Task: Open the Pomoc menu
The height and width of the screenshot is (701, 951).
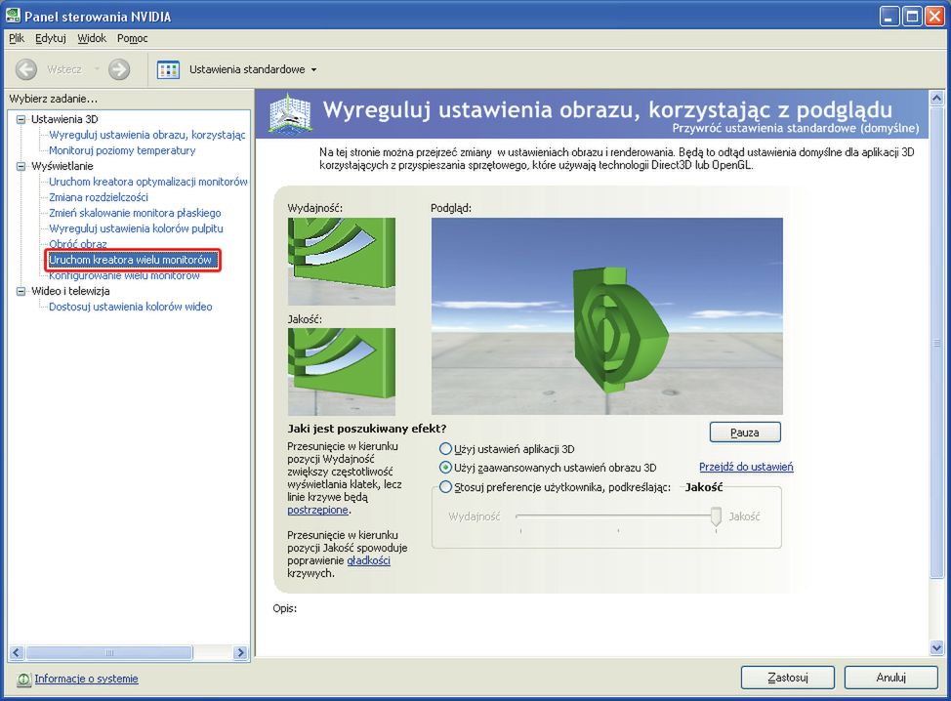Action: pyautogui.click(x=132, y=38)
